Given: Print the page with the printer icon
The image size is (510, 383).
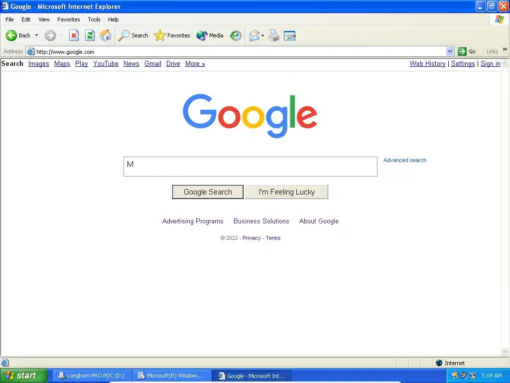Looking at the screenshot, I should 274,35.
